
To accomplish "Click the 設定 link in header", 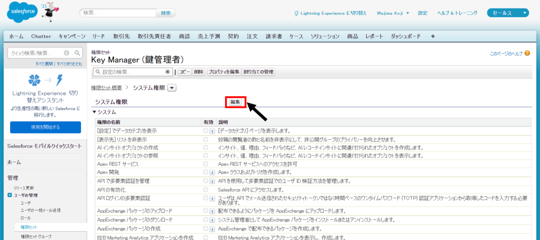I will tap(423, 13).
